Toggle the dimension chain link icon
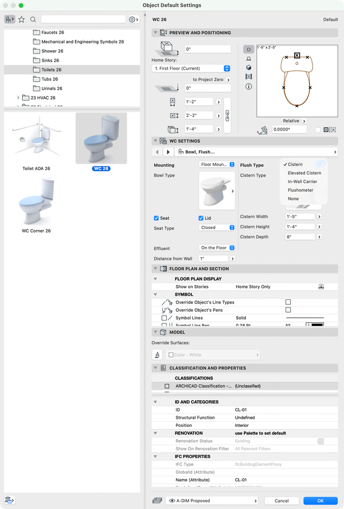This screenshot has height=509, width=344. coord(227,116)
